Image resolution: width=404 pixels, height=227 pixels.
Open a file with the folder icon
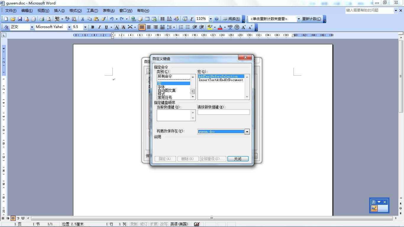[x=13, y=19]
